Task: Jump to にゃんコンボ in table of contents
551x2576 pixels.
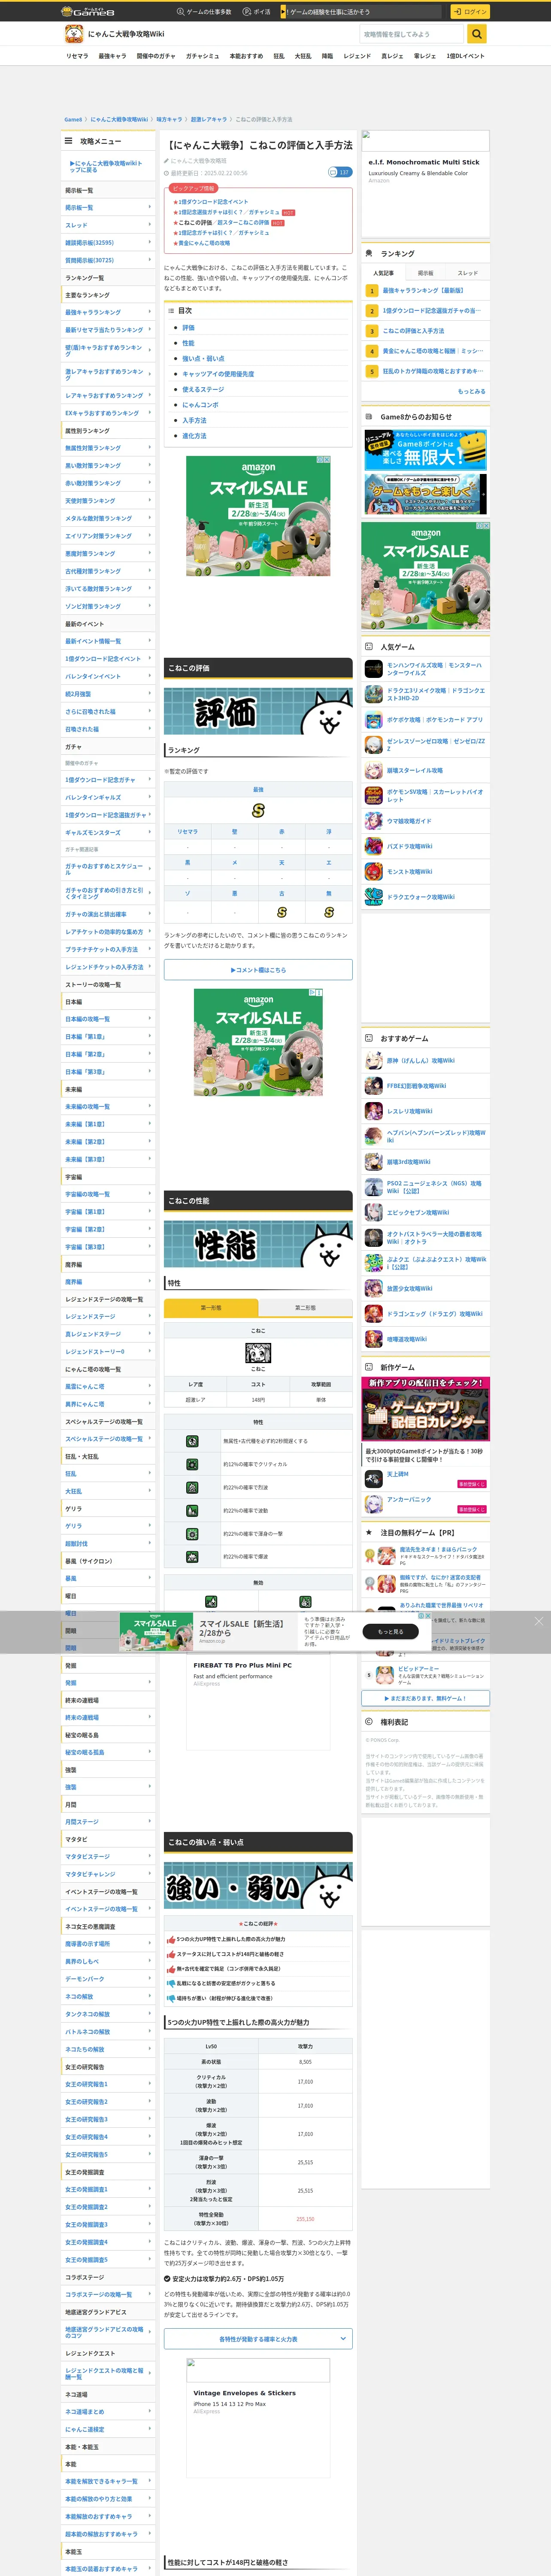Action: [x=200, y=405]
